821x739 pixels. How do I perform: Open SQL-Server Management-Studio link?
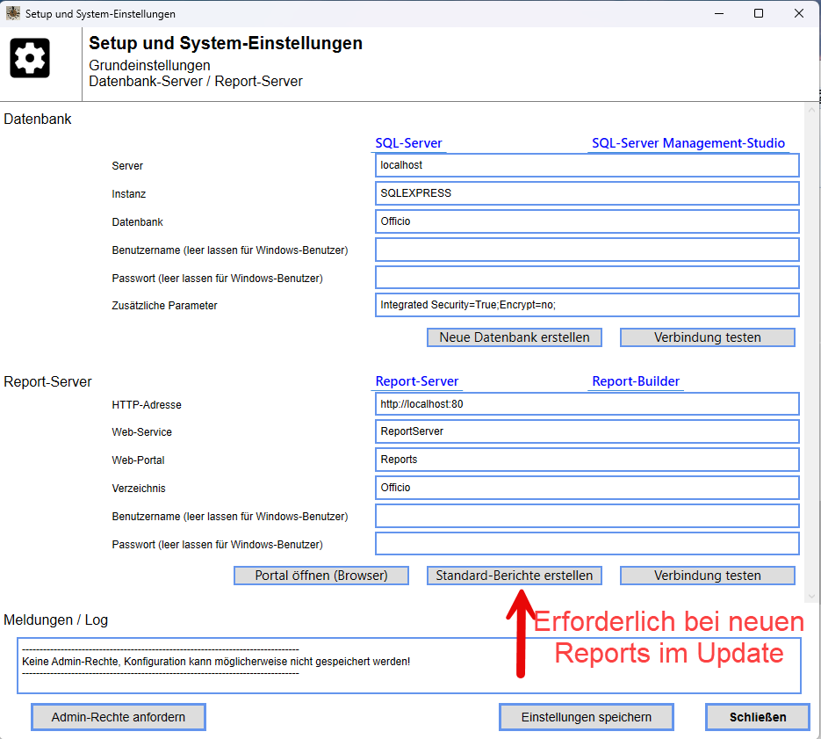point(688,143)
